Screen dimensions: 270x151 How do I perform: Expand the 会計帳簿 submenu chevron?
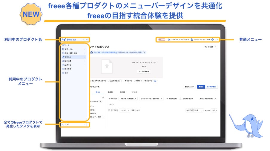pyautogui.click(x=85, y=61)
